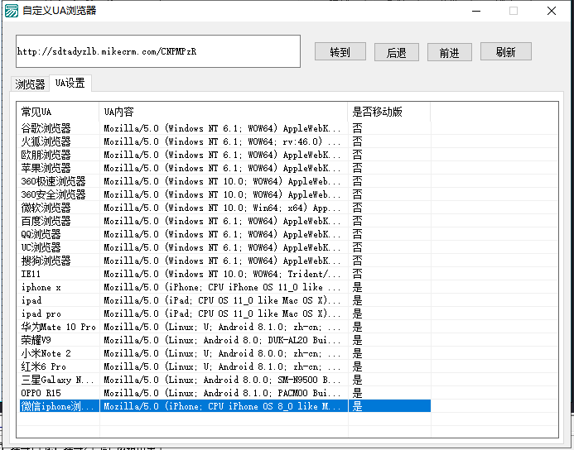The image size is (574, 450).
Task: Select the 搜狗浏览器 row
Action: (224, 261)
